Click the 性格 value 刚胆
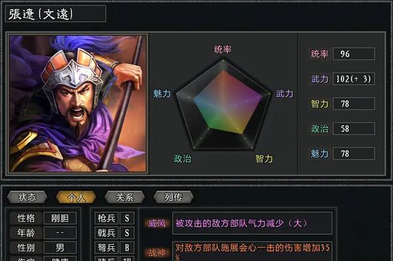 tap(60, 218)
